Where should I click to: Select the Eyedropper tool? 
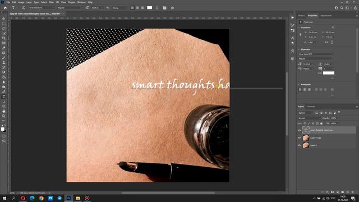[x=4, y=48]
